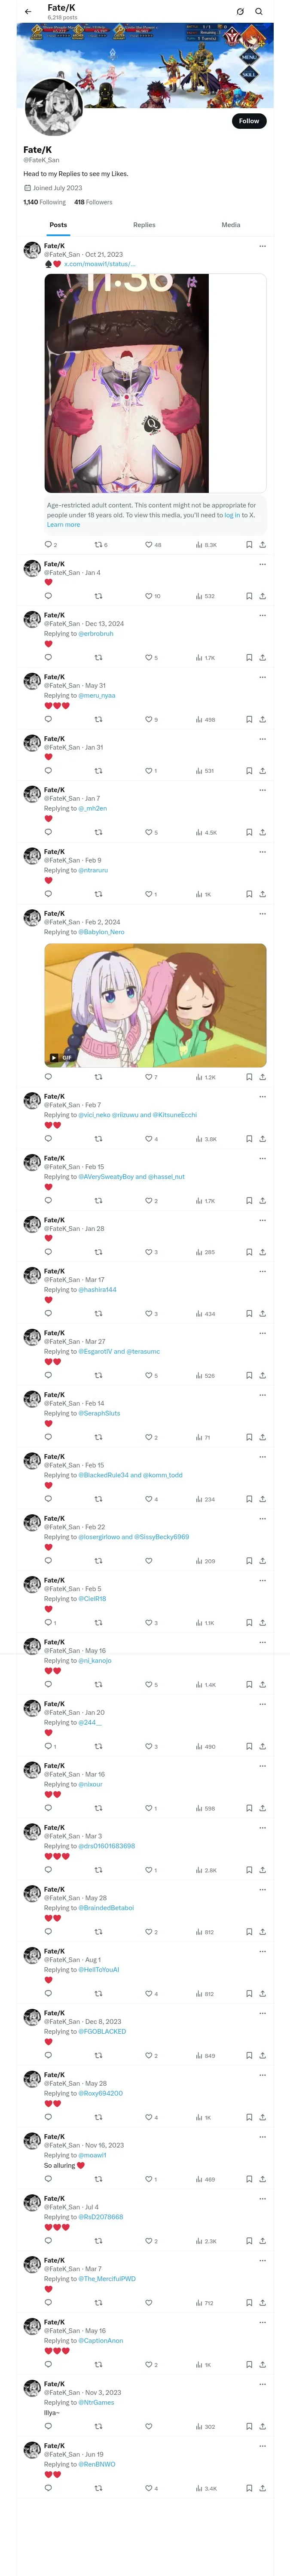The image size is (290, 2576).
Task: Share the Oct 21, 2023 post
Action: coord(262,545)
